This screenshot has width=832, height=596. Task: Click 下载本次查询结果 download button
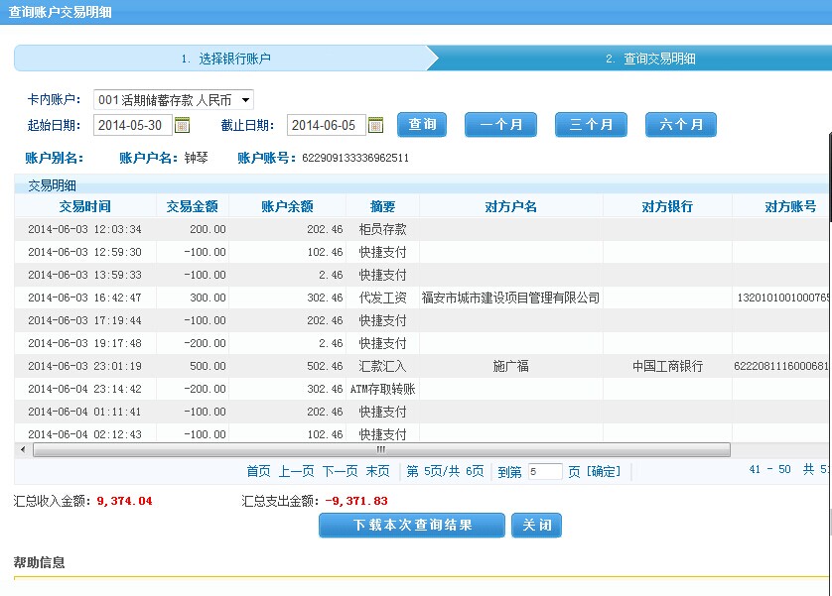pos(412,526)
